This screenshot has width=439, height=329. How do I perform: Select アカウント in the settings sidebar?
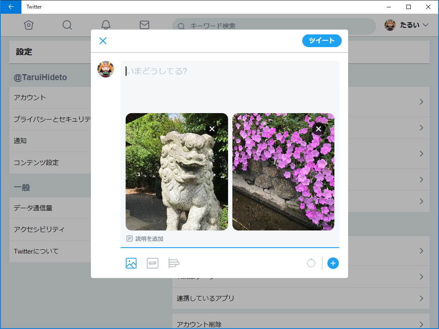[x=43, y=98]
